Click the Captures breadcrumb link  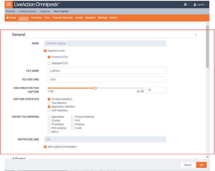tap(45, 11)
